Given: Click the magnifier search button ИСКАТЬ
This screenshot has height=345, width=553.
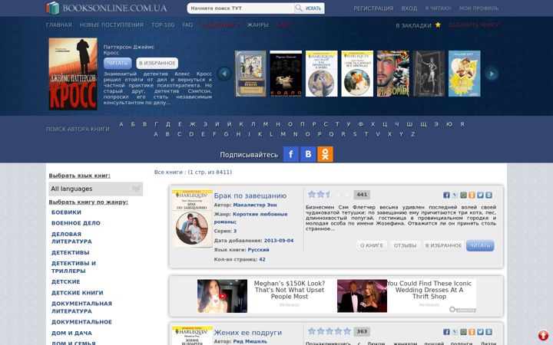Looking at the screenshot, I should tap(310, 8).
